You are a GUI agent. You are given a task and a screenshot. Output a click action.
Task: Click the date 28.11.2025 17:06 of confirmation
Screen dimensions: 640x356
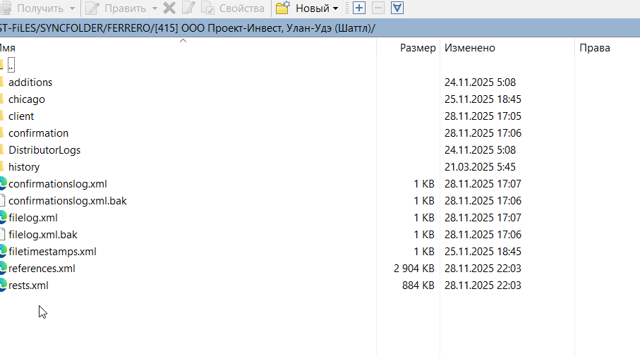483,133
